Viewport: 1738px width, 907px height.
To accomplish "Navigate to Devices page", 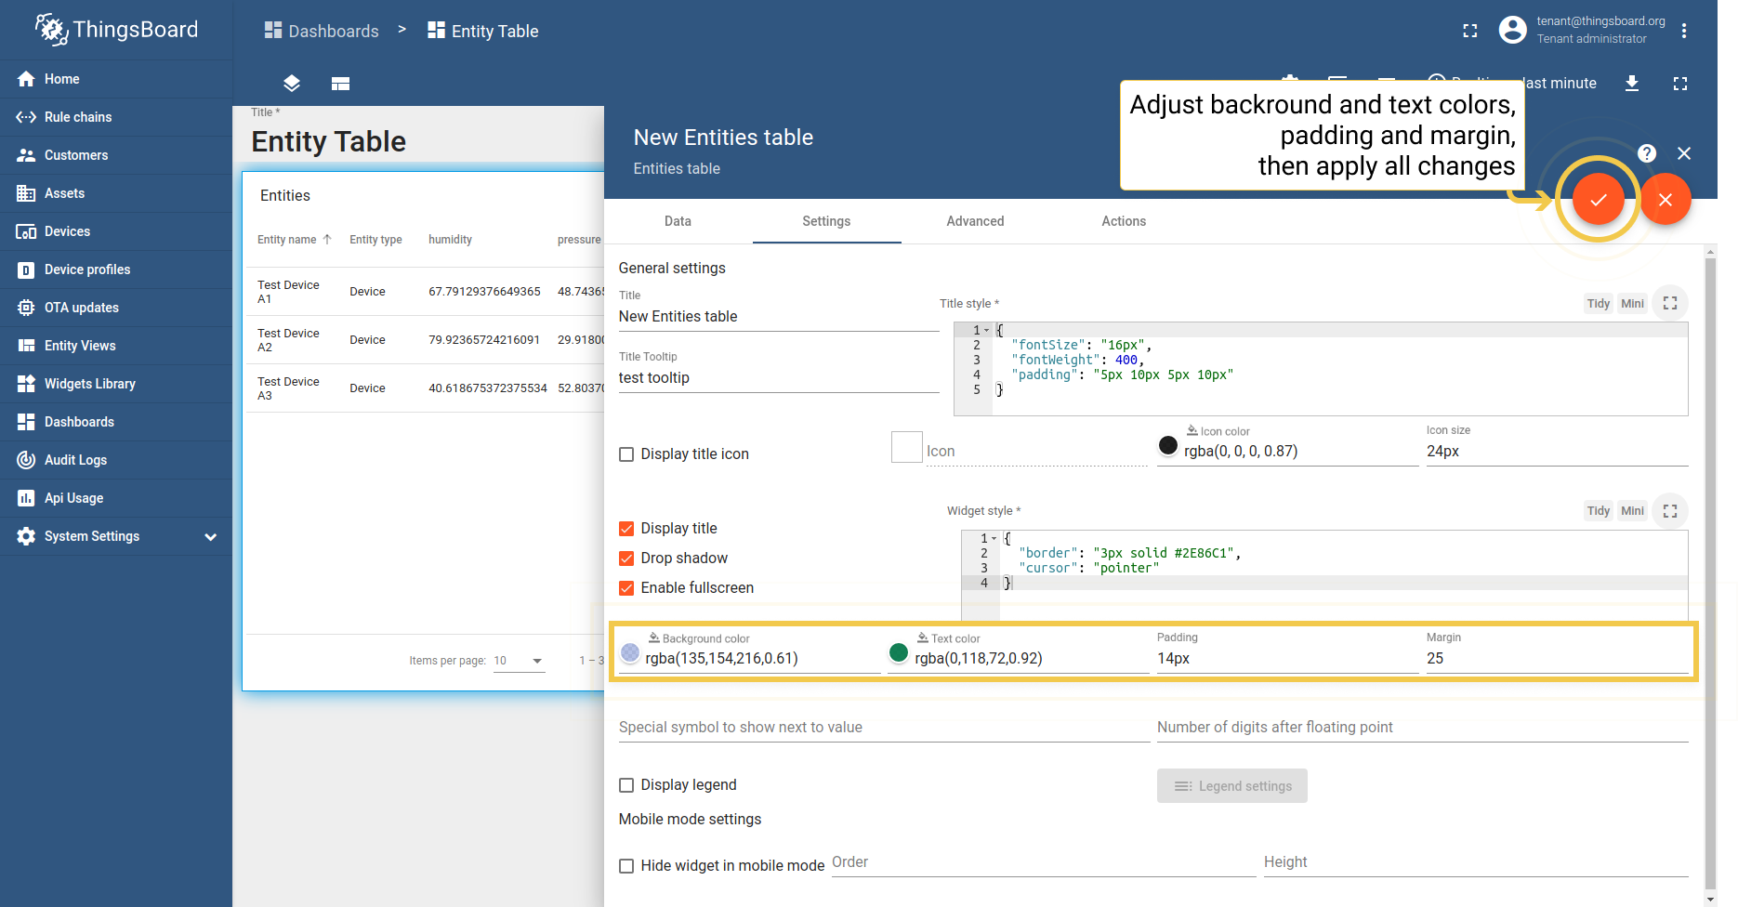I will [x=116, y=231].
